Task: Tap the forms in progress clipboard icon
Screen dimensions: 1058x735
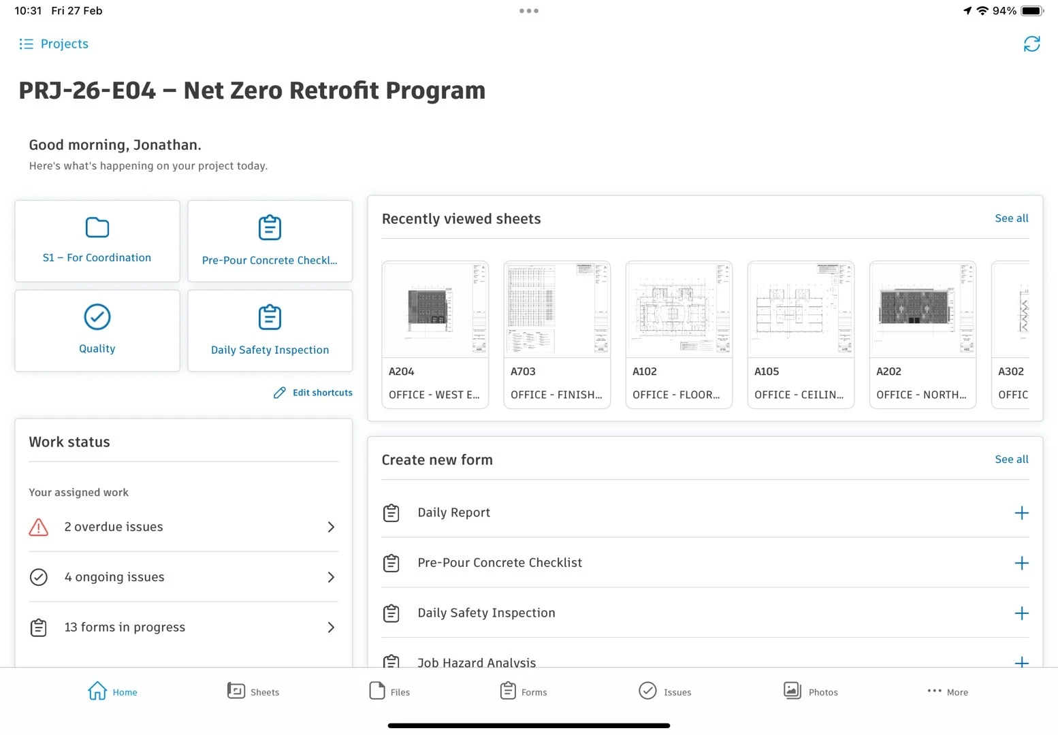Action: coord(39,627)
